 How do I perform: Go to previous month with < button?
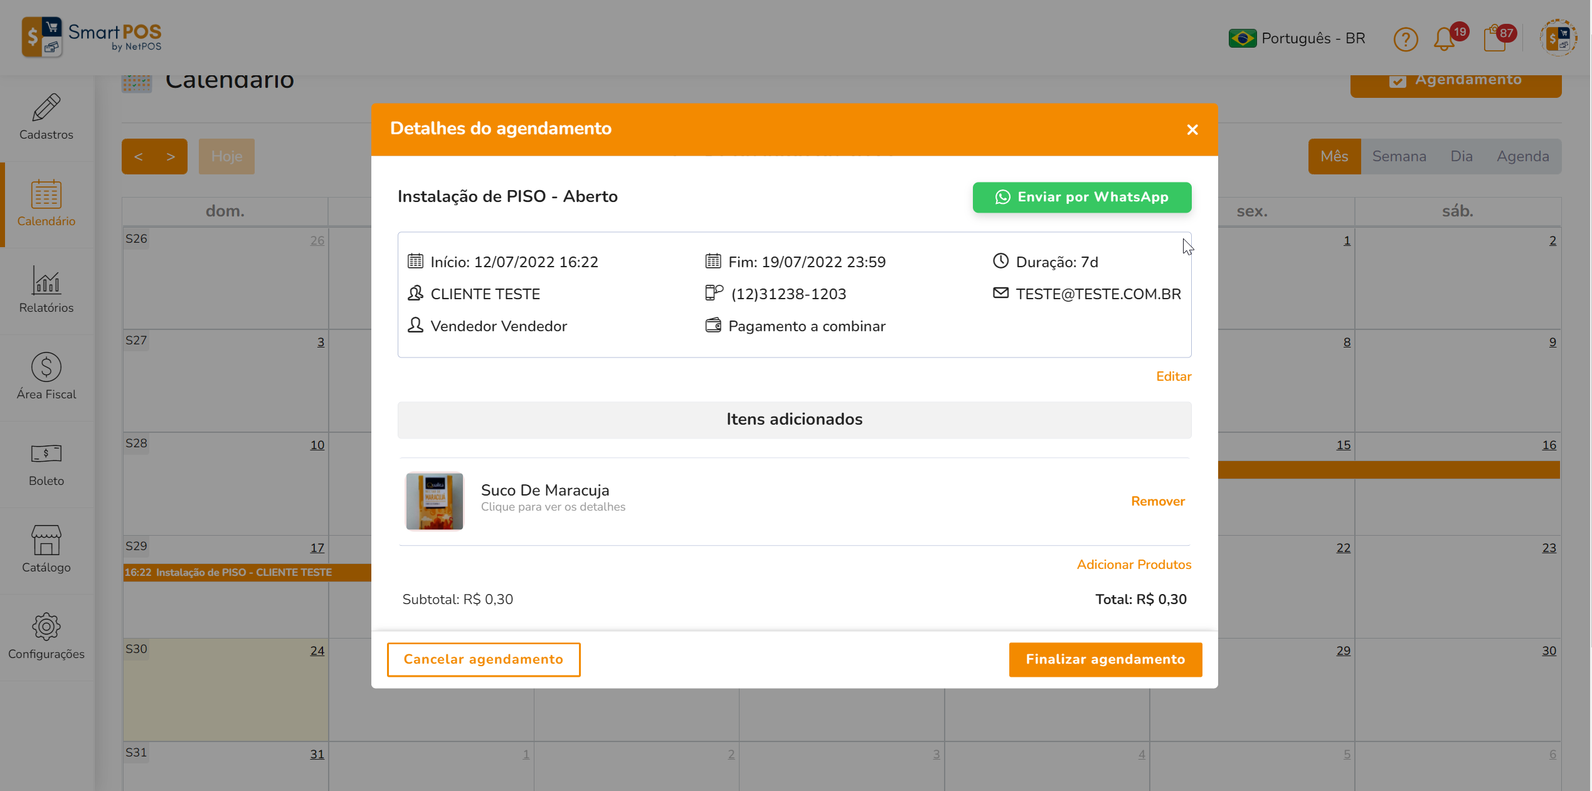[139, 156]
